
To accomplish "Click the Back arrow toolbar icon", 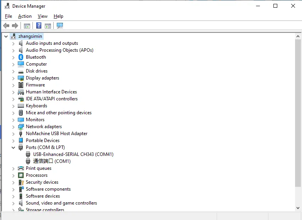I will click(6, 26).
